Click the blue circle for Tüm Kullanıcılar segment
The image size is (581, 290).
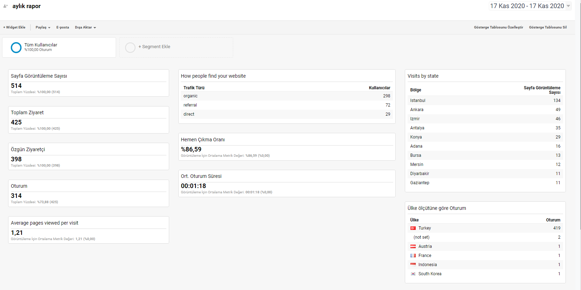pos(16,47)
